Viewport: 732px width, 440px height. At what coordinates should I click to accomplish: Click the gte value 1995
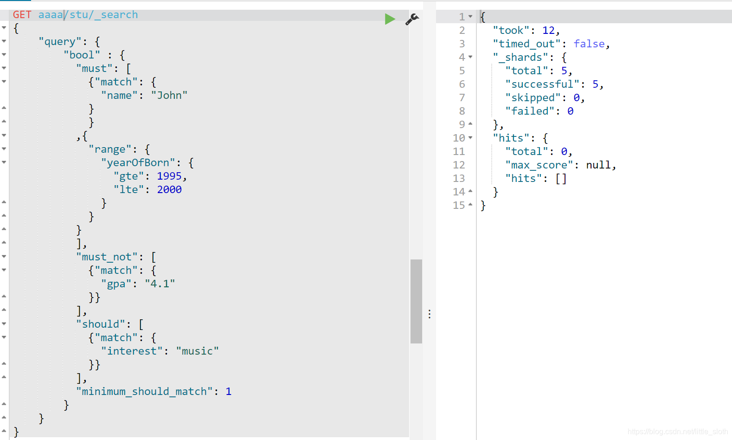pyautogui.click(x=169, y=176)
